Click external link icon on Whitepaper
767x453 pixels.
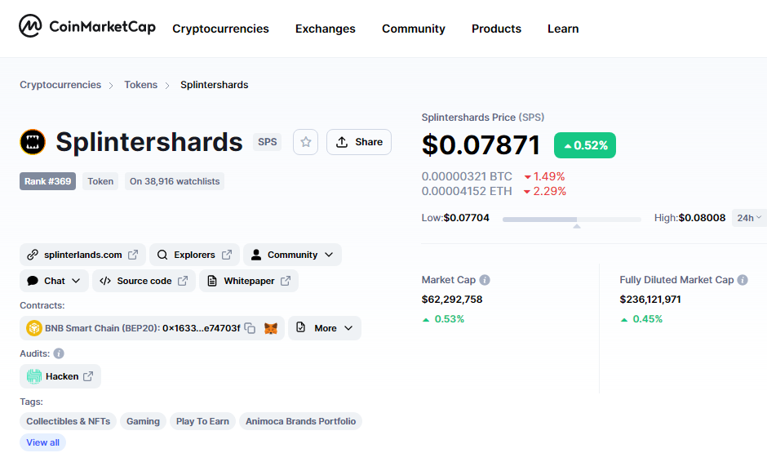(x=286, y=281)
